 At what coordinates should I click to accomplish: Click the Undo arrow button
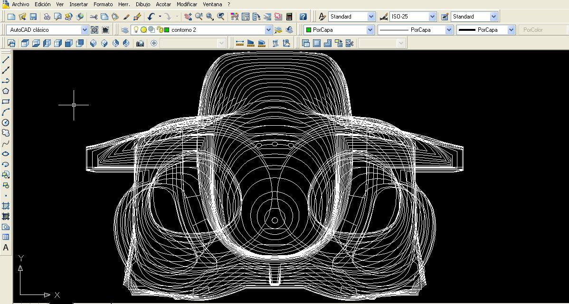tap(151, 17)
